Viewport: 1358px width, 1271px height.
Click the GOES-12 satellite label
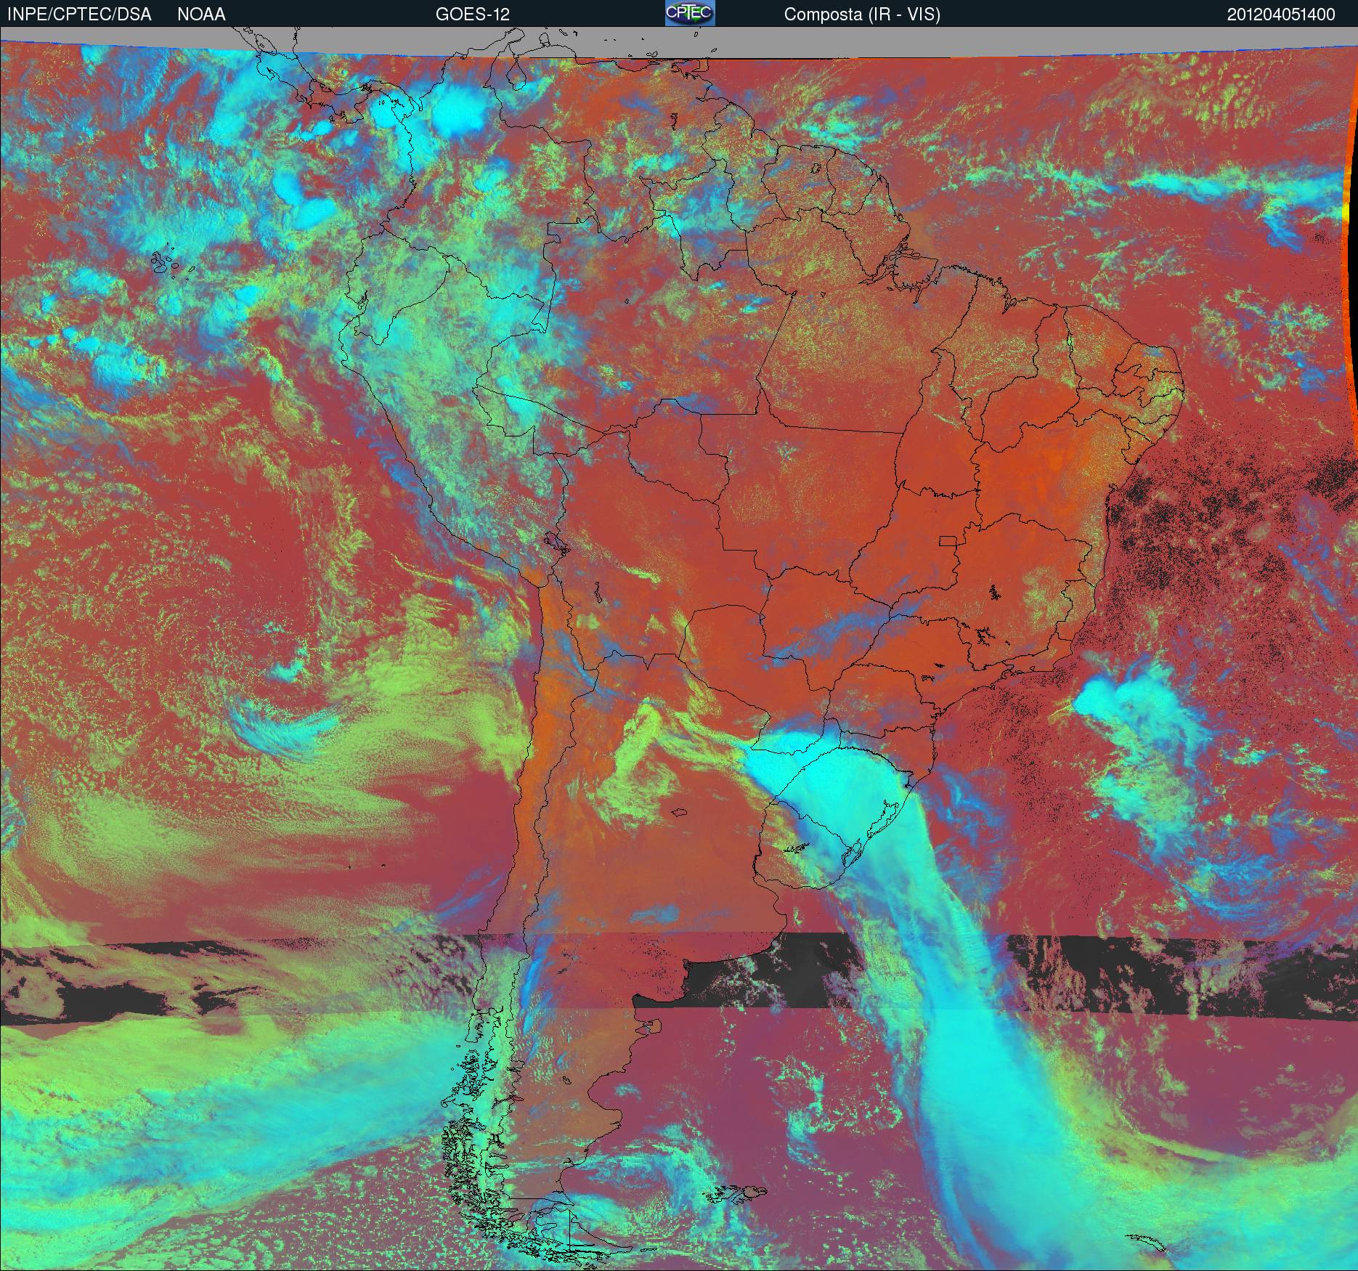click(472, 15)
